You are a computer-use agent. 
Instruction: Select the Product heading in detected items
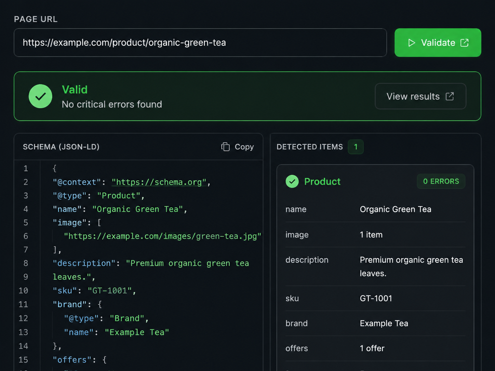[x=322, y=181]
